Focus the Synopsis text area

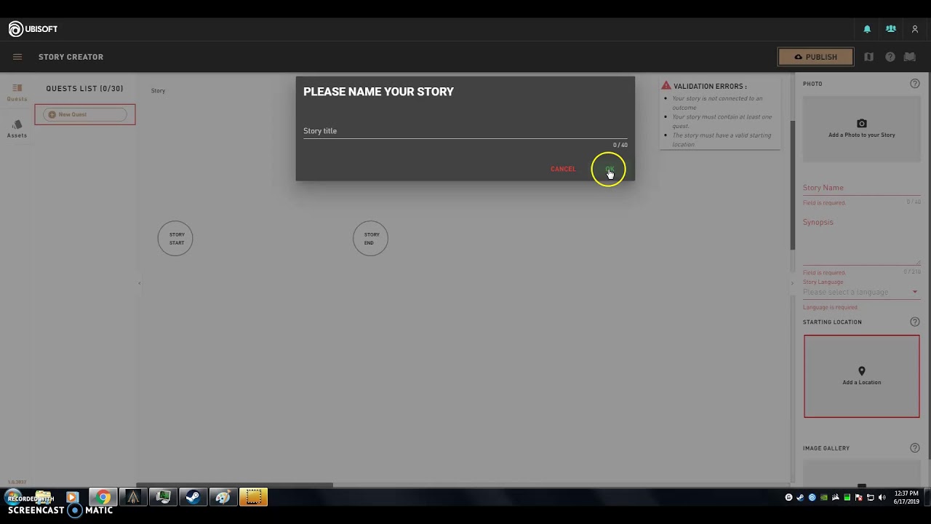(862, 242)
